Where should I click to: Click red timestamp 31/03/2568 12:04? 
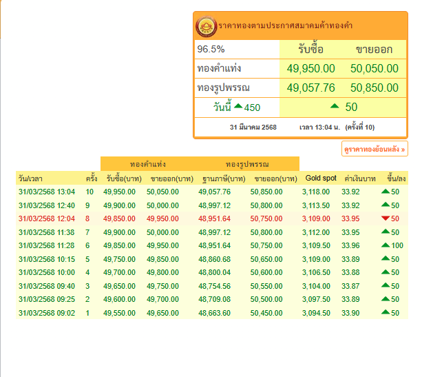click(47, 218)
